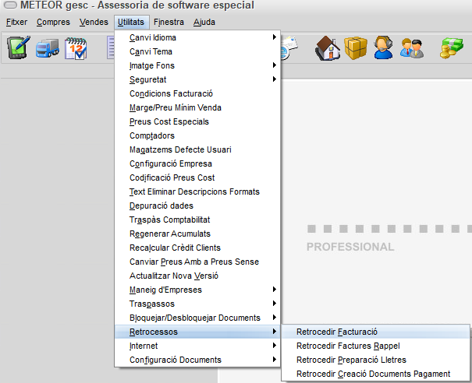This screenshot has width=472, height=383.
Task: Expand the Canvi Idioma submenu
Action: click(197, 37)
